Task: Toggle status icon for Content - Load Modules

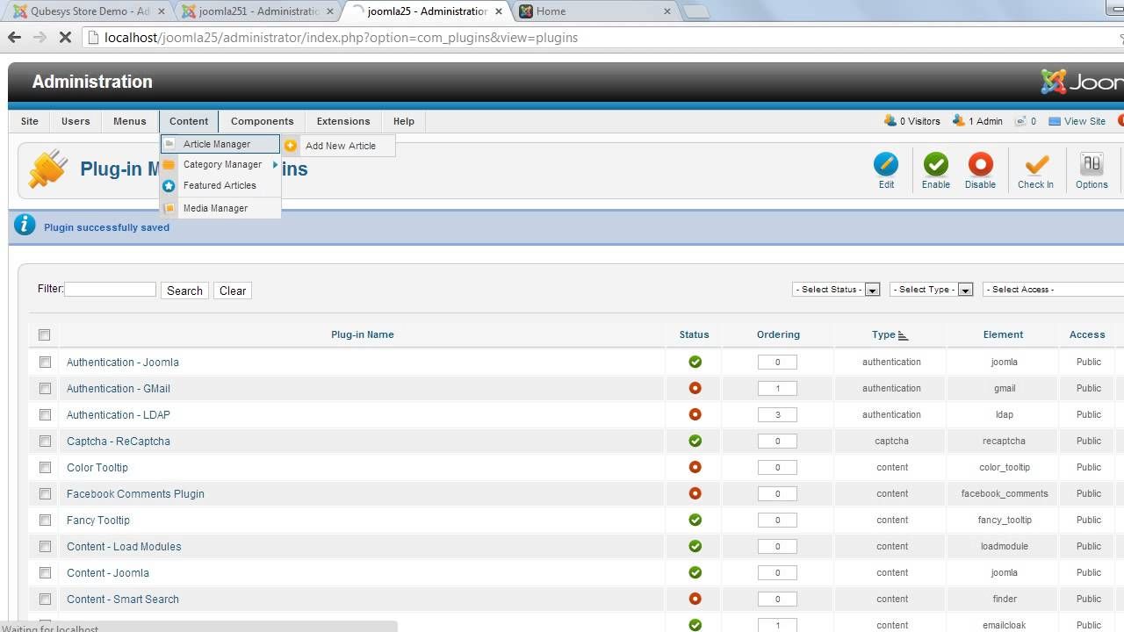Action: (695, 546)
